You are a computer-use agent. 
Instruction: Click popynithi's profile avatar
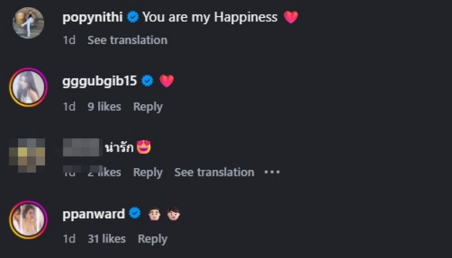(28, 23)
